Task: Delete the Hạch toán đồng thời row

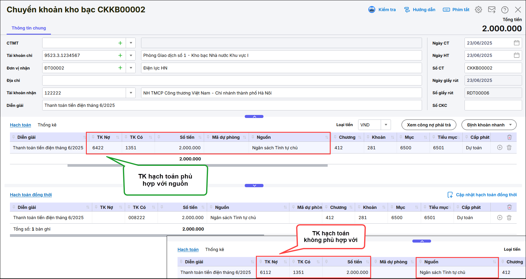Action: click(509, 218)
